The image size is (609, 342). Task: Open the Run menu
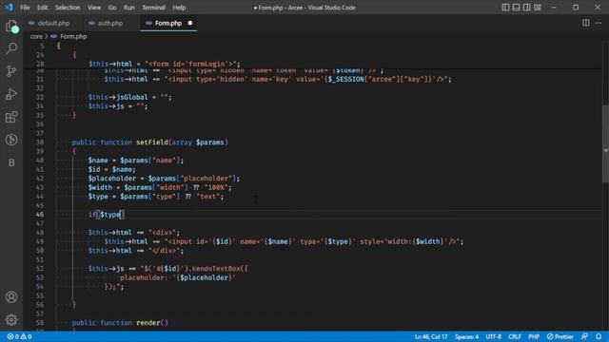tap(129, 8)
